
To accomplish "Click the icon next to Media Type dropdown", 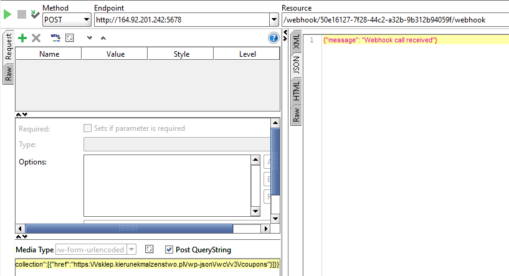I will (x=149, y=249).
